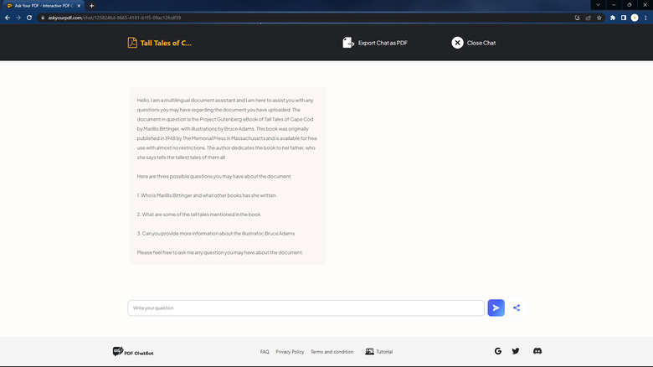Viewport: 653px width, 367px height.
Task: Click the Close Chat X icon
Action: click(457, 43)
